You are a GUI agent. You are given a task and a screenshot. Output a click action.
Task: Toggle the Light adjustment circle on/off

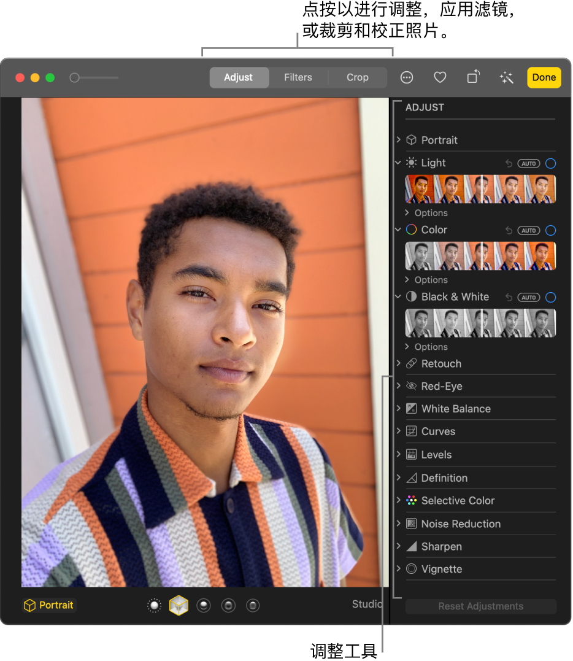click(551, 164)
